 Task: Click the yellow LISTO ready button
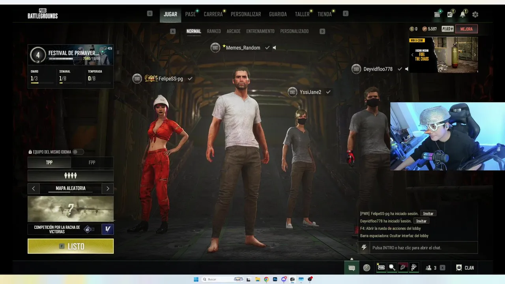tap(71, 246)
